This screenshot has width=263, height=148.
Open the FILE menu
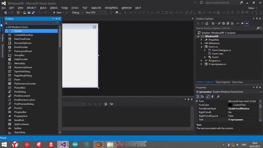[4, 8]
